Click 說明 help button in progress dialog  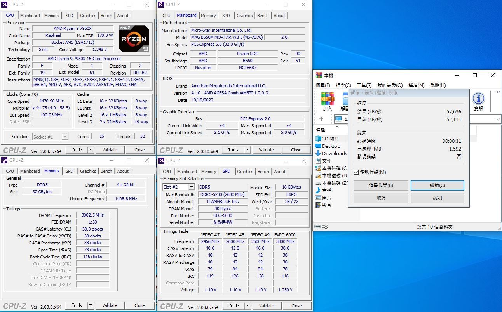pyautogui.click(x=438, y=198)
